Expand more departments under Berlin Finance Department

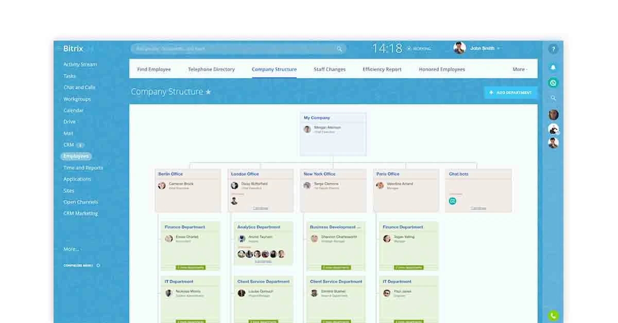(191, 267)
